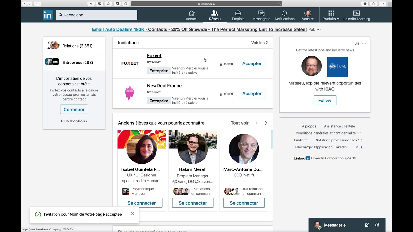Click Nom de votre page link in toast
413x232 pixels.
(87, 214)
